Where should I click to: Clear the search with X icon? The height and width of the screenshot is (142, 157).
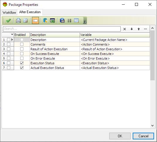click(124, 29)
